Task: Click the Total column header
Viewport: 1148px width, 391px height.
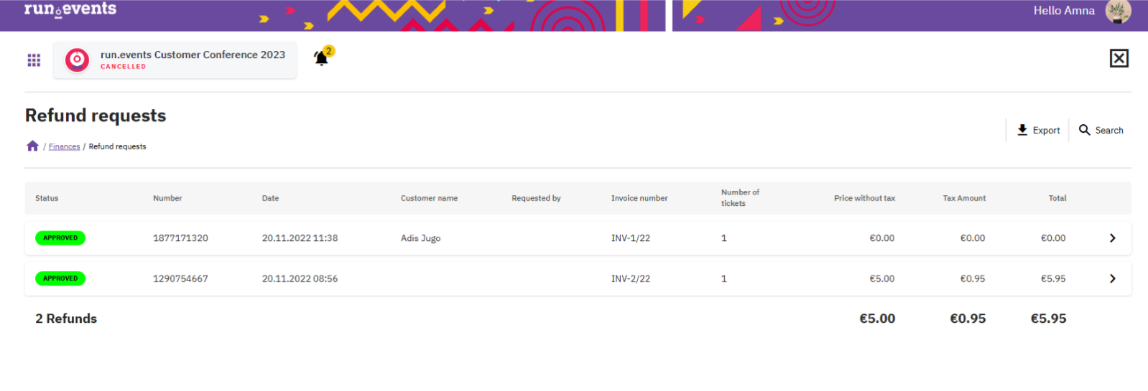Action: (1057, 198)
